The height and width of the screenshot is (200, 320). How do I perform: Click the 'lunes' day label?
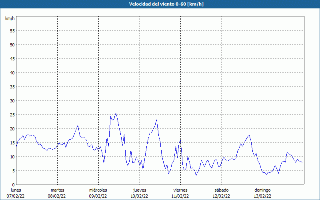click(16, 190)
